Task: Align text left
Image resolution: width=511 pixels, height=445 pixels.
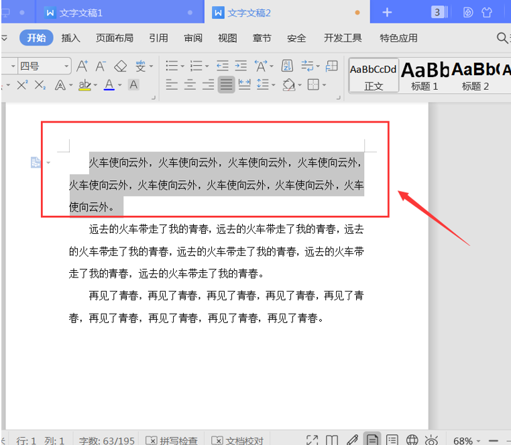Action: click(172, 85)
